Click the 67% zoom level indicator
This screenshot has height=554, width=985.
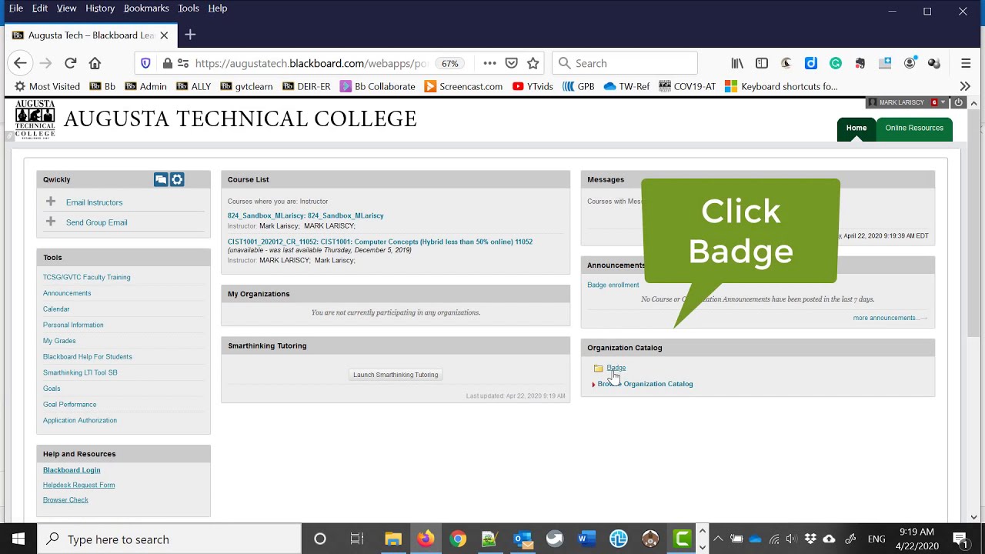click(450, 63)
